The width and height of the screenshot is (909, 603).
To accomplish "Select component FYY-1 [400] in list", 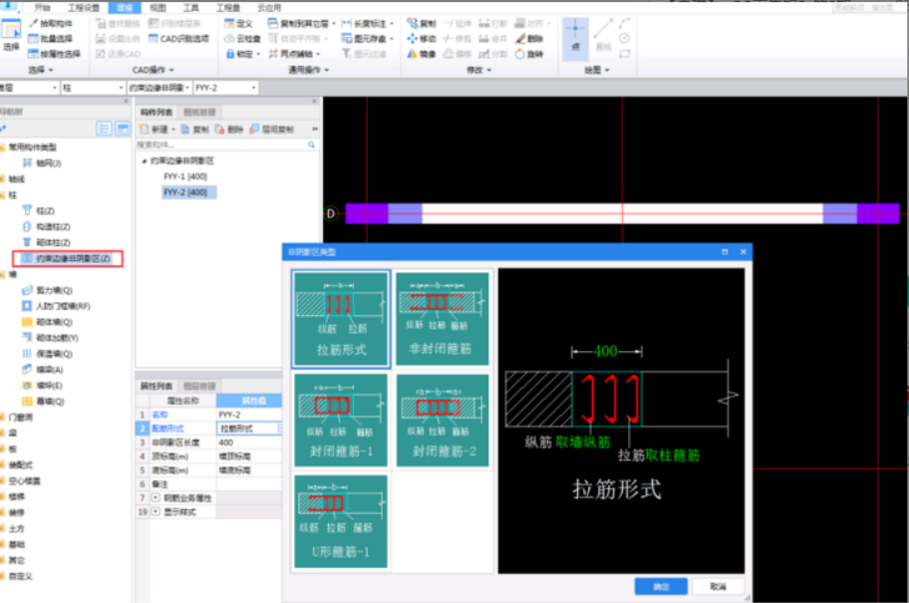I will (x=184, y=176).
